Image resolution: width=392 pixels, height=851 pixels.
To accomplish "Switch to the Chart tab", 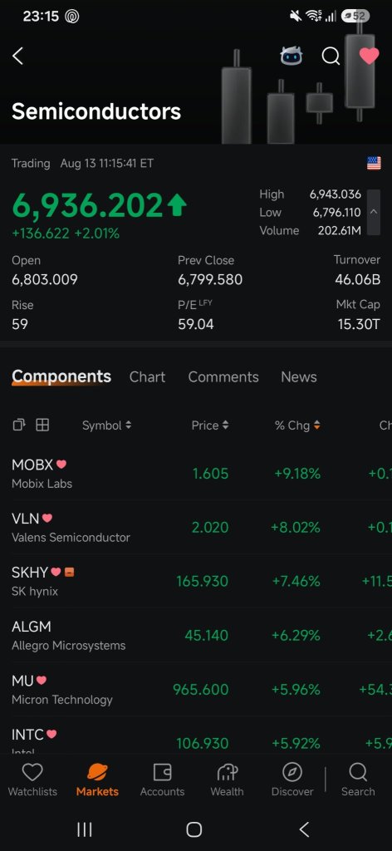I will coord(147,376).
